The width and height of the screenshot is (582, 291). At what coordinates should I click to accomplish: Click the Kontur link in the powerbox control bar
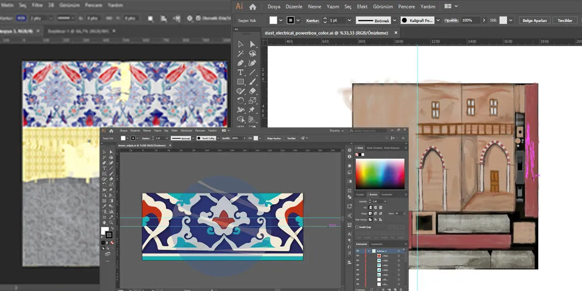click(313, 20)
